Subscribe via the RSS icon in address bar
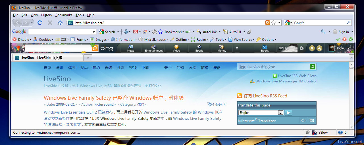The width and height of the screenshot is (364, 145). click(267, 23)
